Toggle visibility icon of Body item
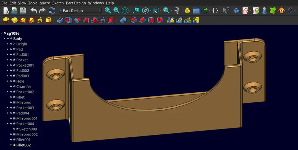The height and width of the screenshot is (150, 298). point(8,39)
